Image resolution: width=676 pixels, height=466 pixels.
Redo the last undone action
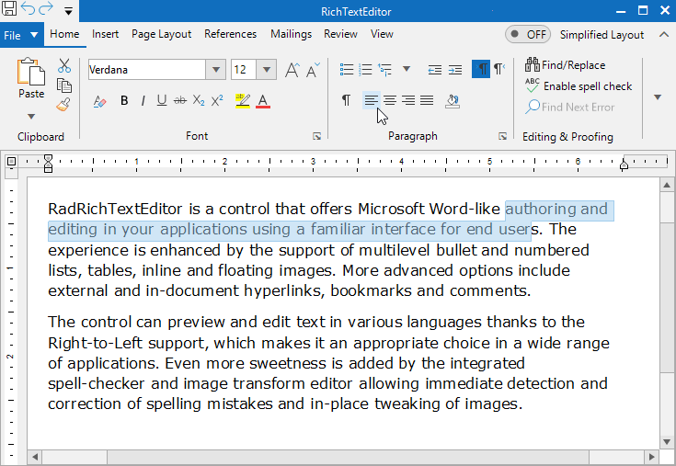coord(46,7)
